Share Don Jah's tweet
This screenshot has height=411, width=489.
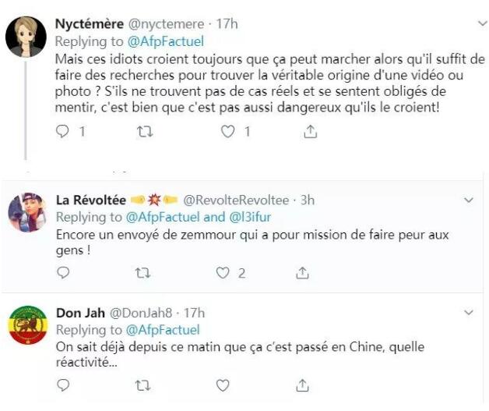[304, 385]
